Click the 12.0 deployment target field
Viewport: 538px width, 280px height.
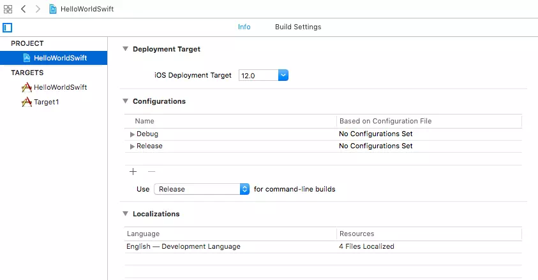258,75
